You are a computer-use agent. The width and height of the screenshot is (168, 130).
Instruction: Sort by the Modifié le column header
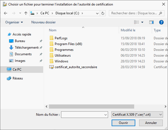coord(128,30)
